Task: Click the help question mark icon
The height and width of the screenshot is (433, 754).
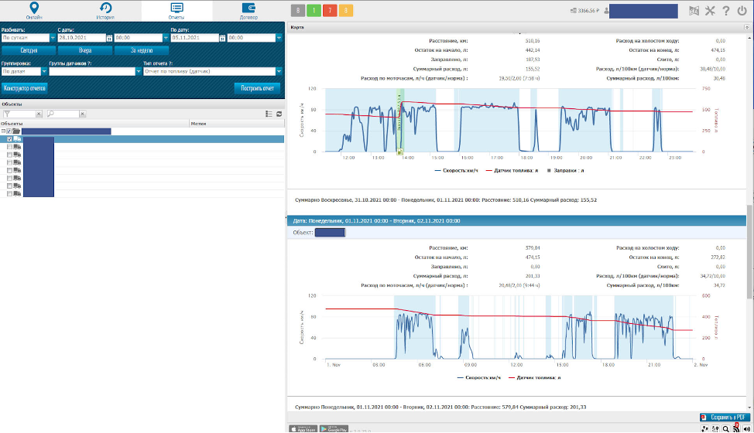Action: (x=726, y=11)
